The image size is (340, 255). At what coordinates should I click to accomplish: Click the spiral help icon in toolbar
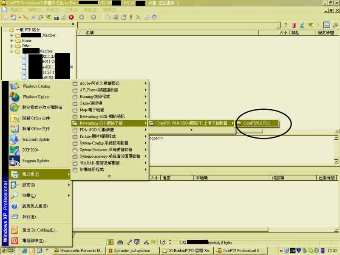(x=154, y=17)
